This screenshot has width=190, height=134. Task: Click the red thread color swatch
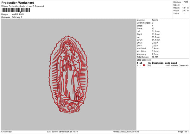tap(144, 65)
